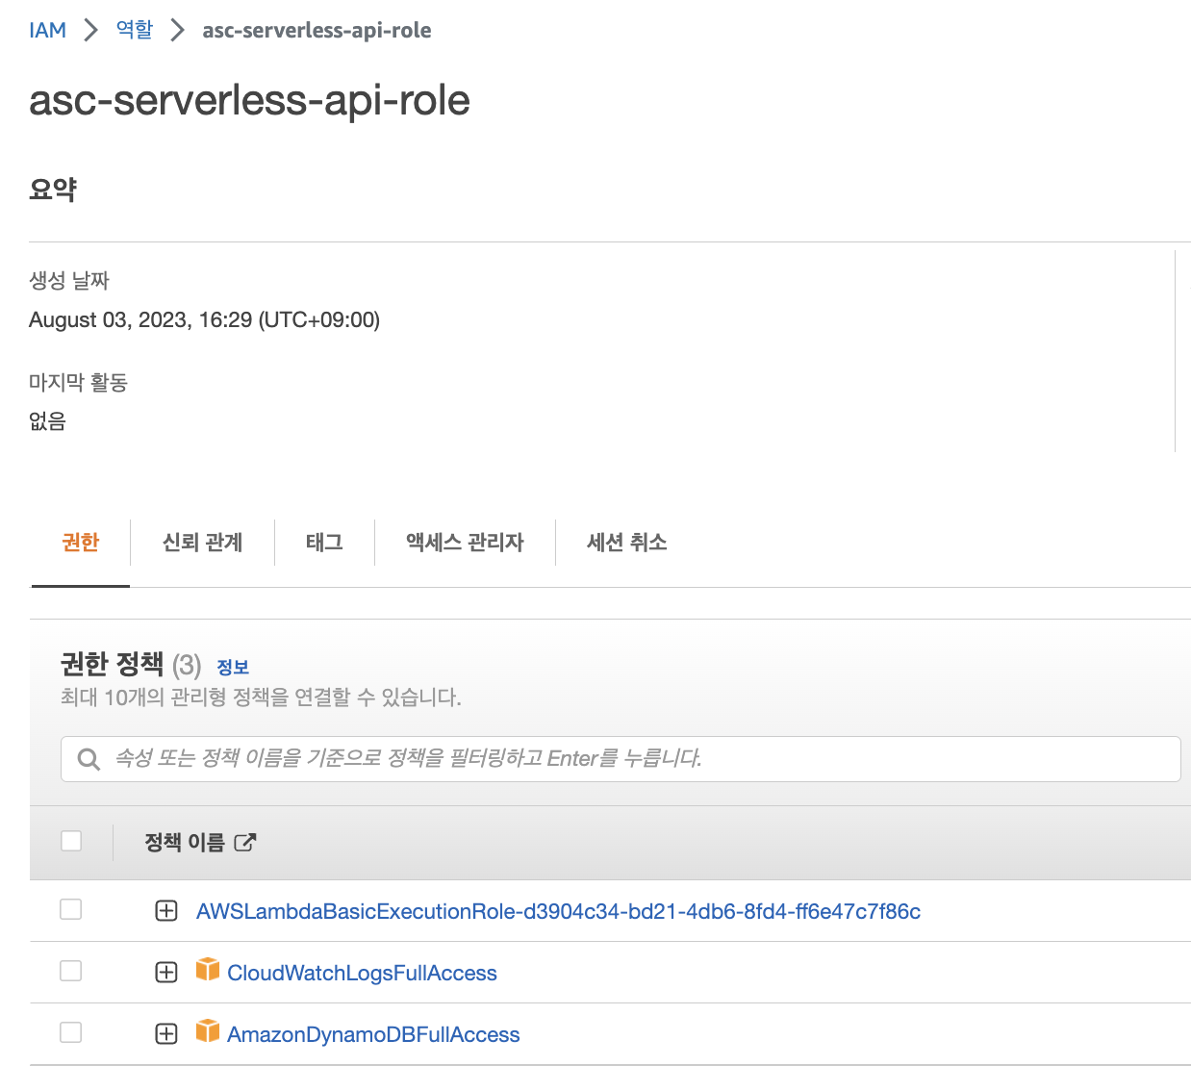This screenshot has height=1091, width=1191.
Task: Expand the CloudWatchLogsFullAccess policy row
Action: click(166, 973)
